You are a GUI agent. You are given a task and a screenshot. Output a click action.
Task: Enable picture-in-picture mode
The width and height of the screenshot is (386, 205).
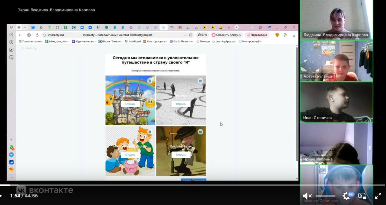pos(362,196)
